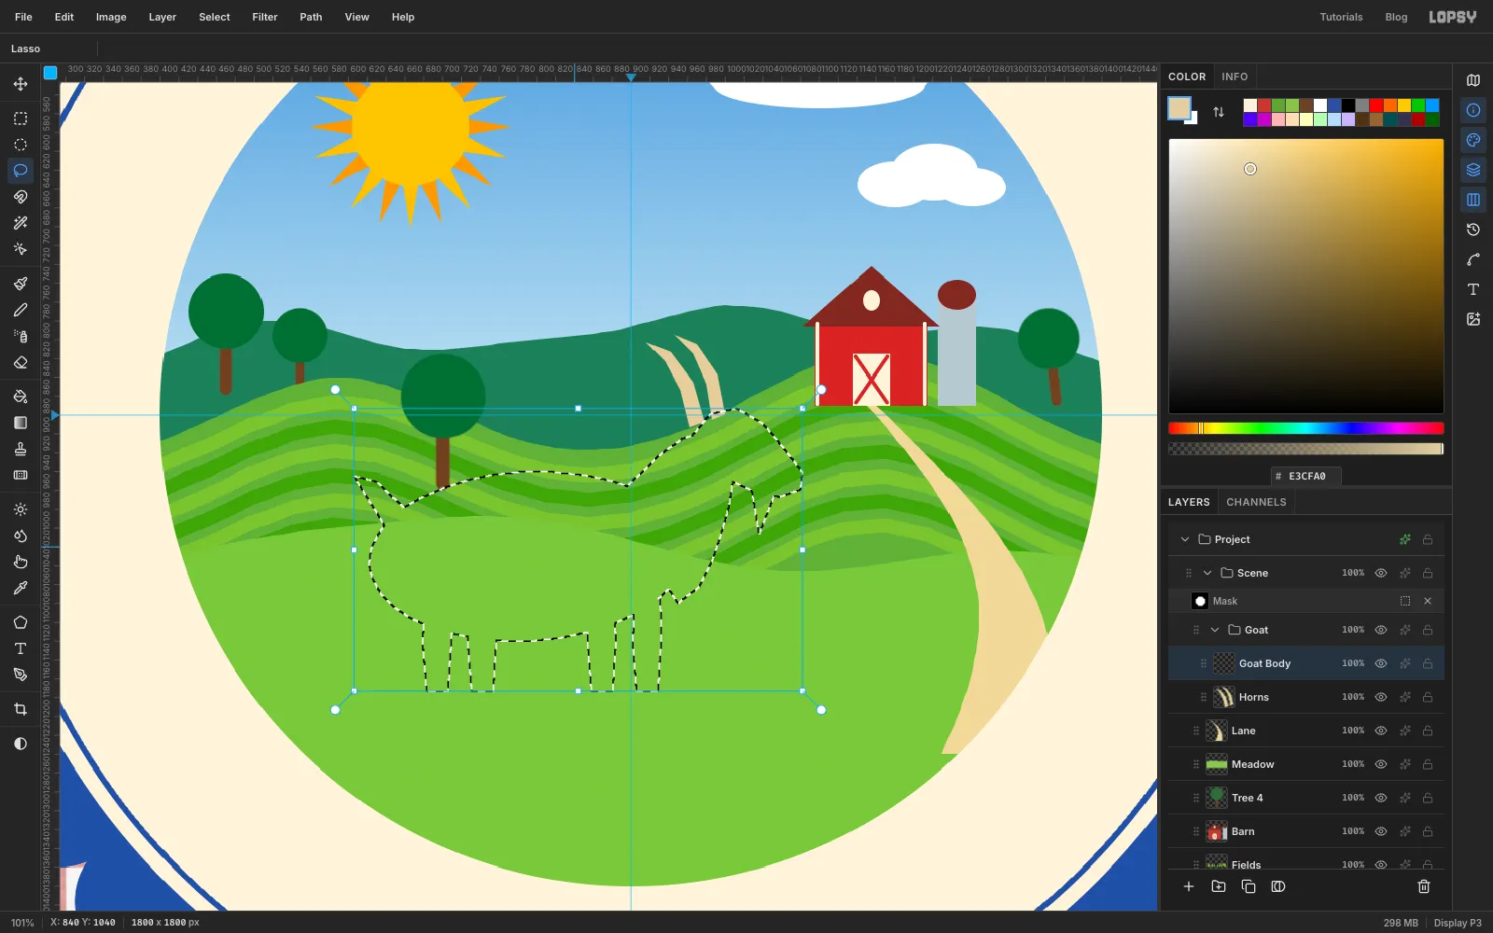Pick the Magic Wand tool
The width and height of the screenshot is (1493, 933).
point(21,223)
